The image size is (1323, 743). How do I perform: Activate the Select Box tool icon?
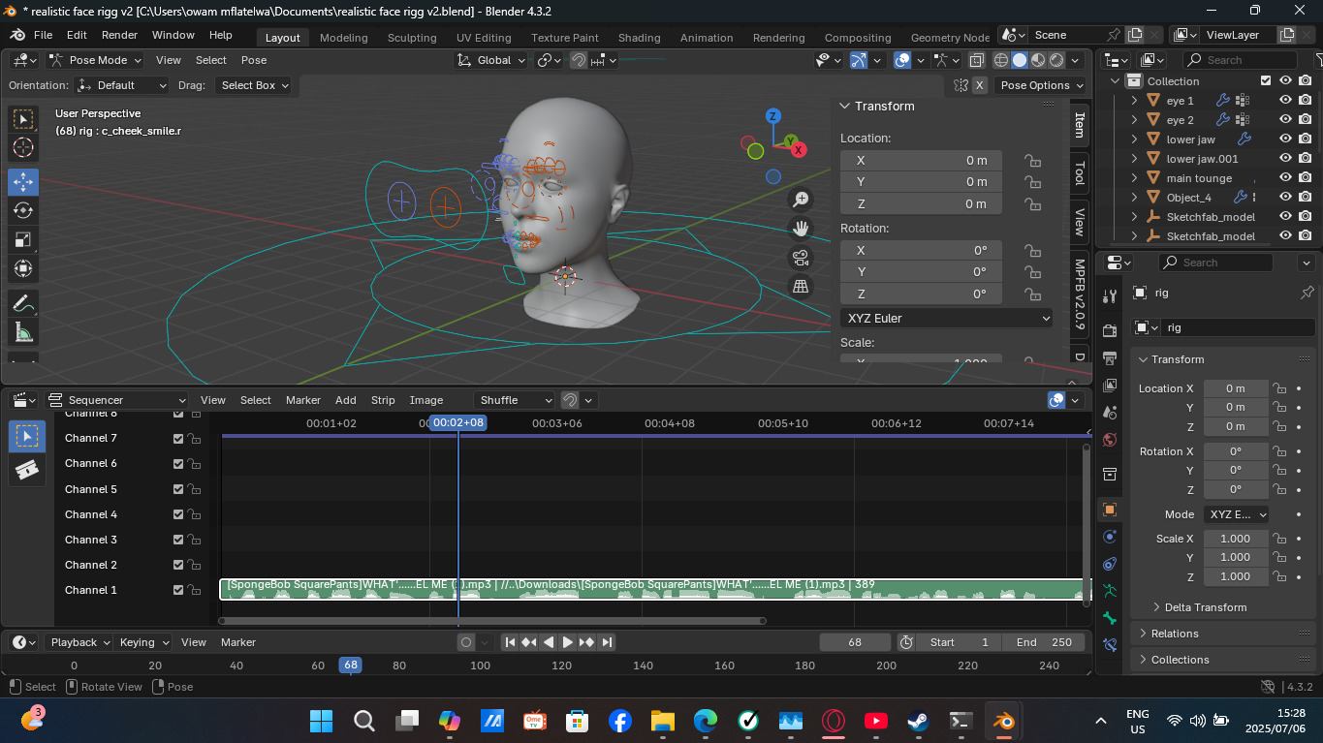(23, 119)
